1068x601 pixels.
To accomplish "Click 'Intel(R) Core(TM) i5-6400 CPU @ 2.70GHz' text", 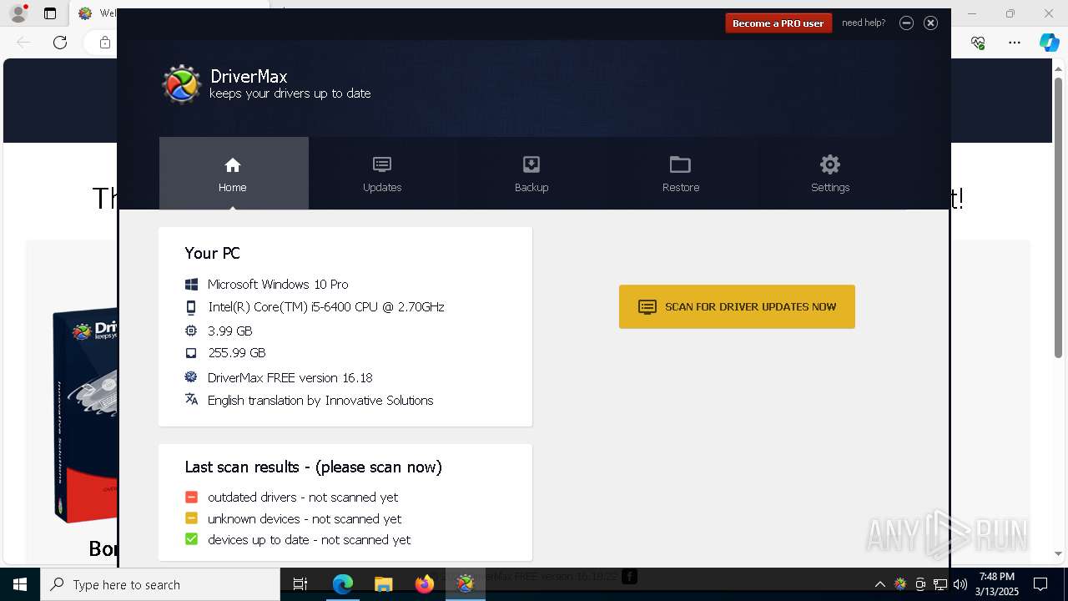I will [326, 307].
